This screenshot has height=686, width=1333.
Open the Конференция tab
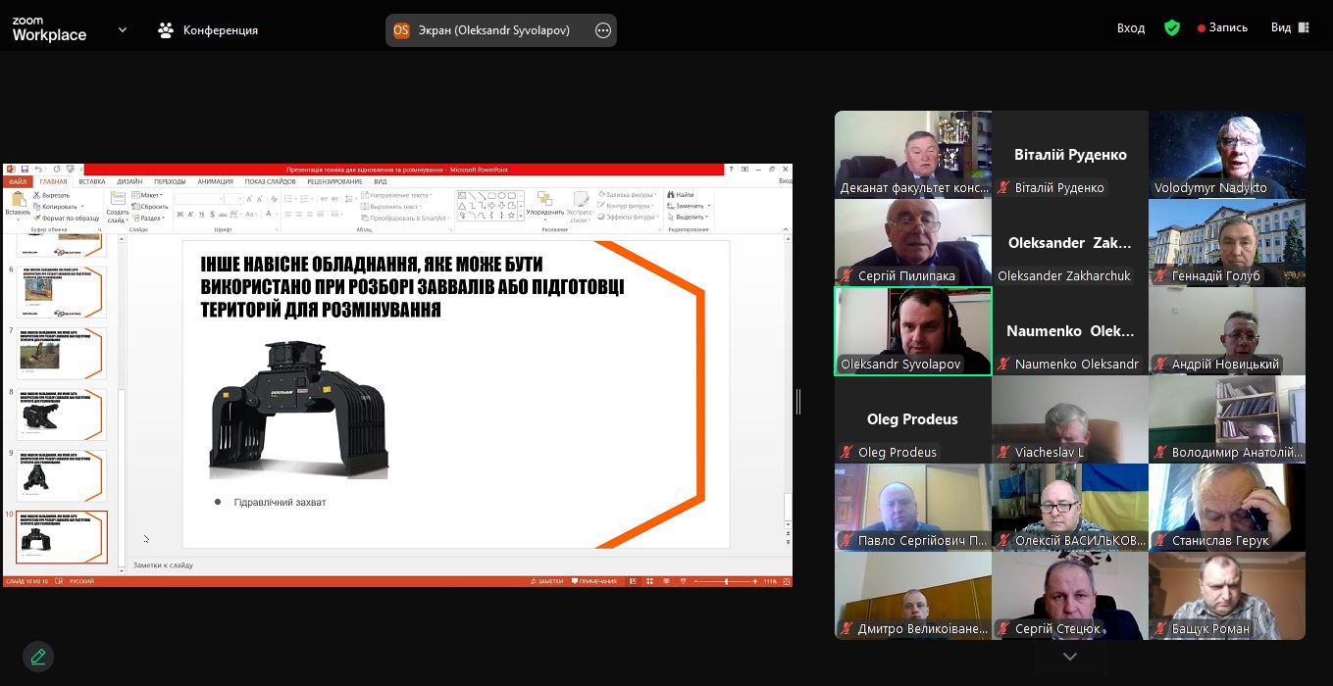(x=208, y=30)
